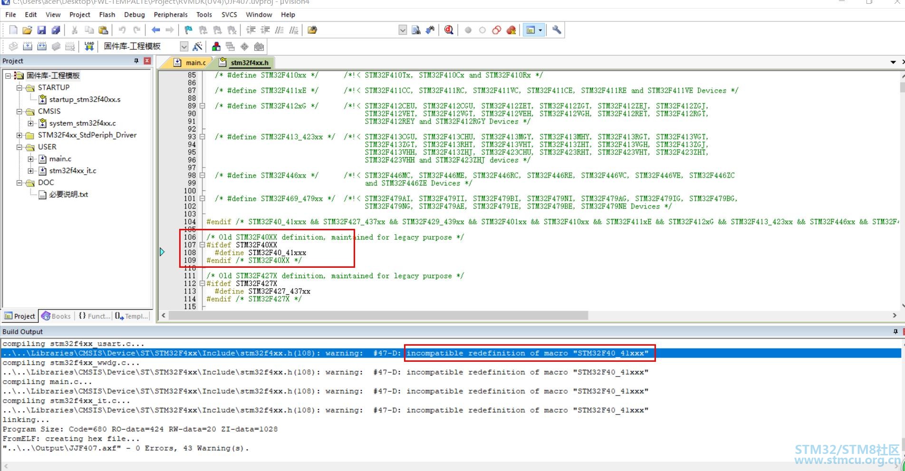Collapse the DOC folder

19,182
